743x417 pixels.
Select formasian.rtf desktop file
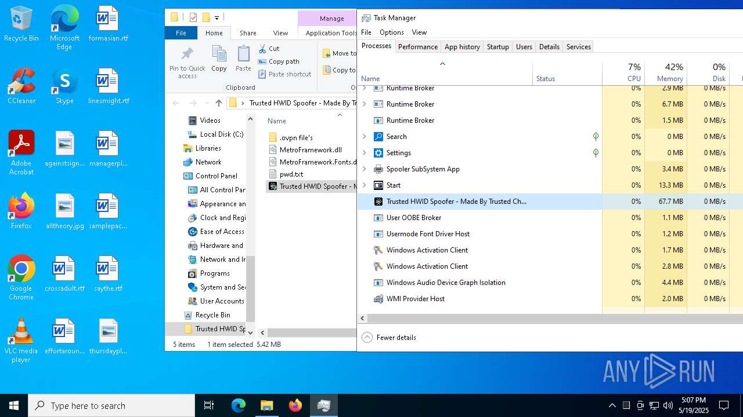pyautogui.click(x=108, y=24)
